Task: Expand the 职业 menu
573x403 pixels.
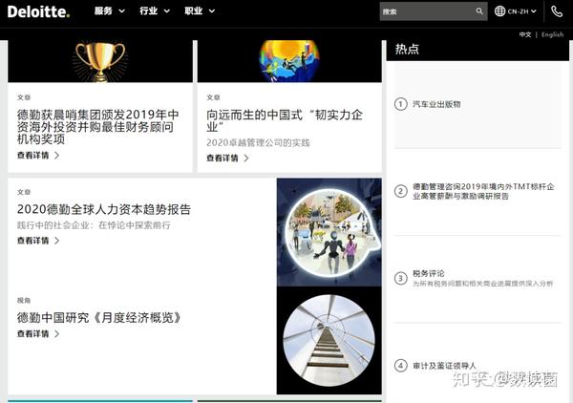Action: (x=200, y=11)
